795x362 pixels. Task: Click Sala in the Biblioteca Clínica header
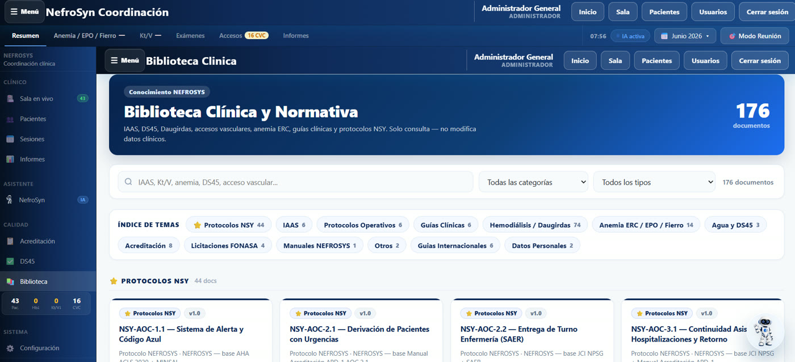(x=616, y=61)
